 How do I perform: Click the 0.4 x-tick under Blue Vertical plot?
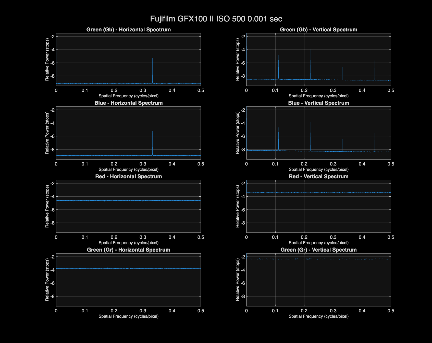point(362,164)
